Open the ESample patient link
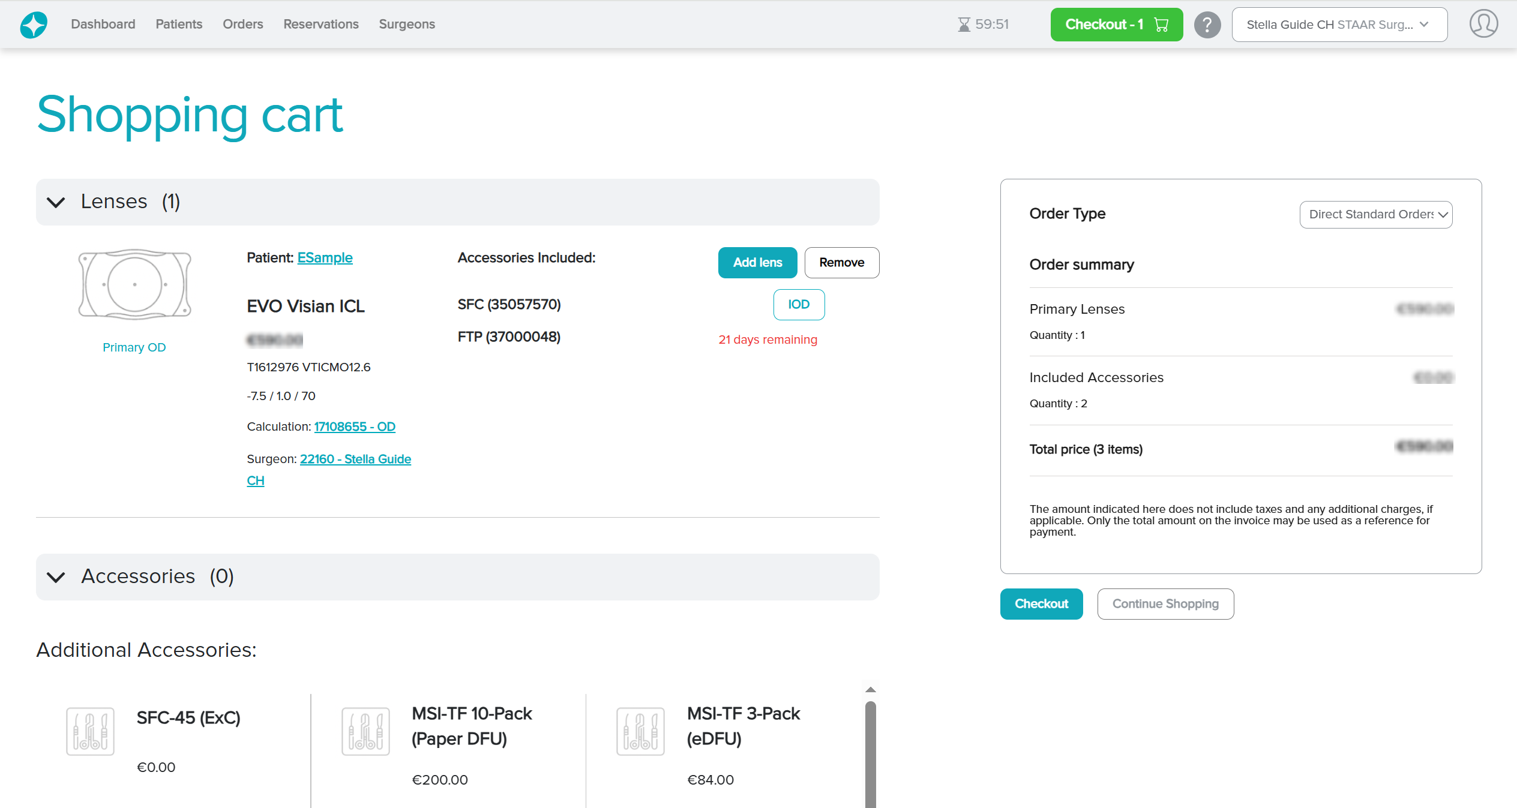 click(325, 258)
